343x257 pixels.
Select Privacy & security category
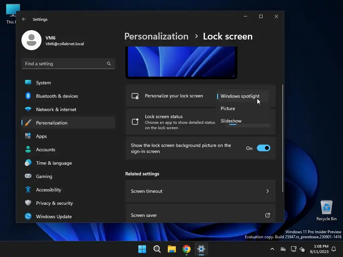[68, 203]
